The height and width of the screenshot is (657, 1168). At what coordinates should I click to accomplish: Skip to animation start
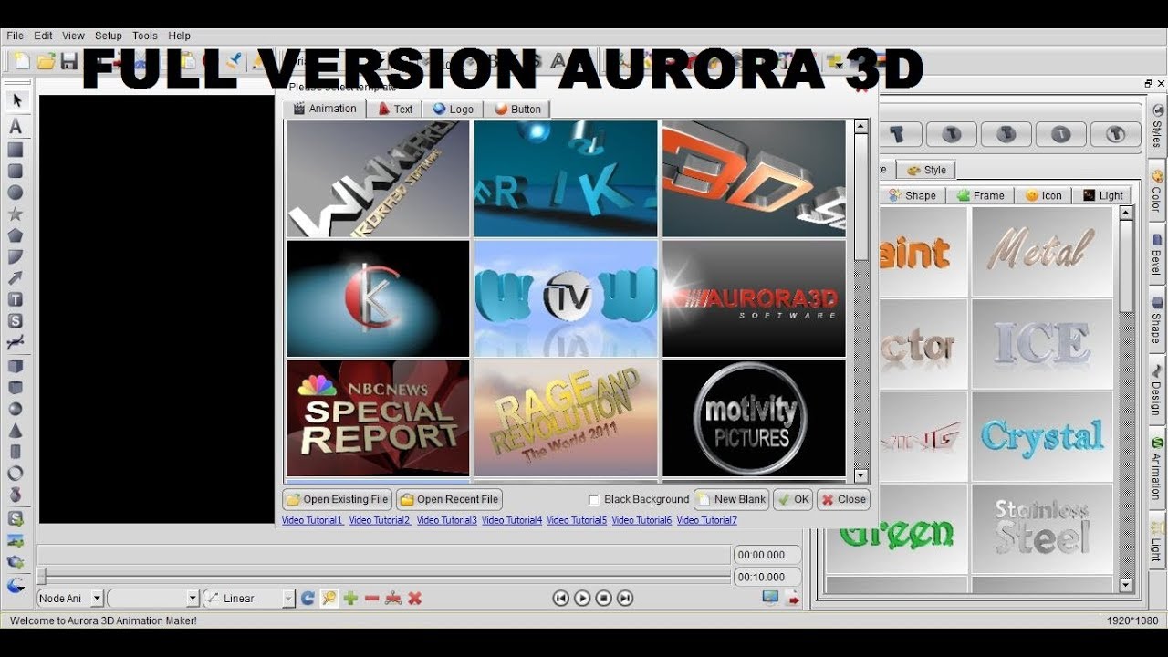(x=560, y=598)
